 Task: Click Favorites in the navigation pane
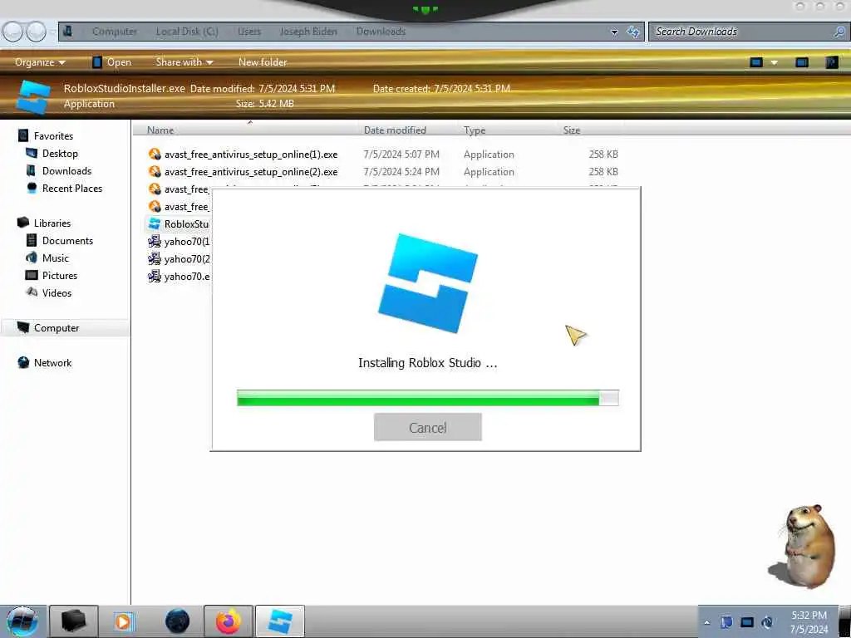53,136
